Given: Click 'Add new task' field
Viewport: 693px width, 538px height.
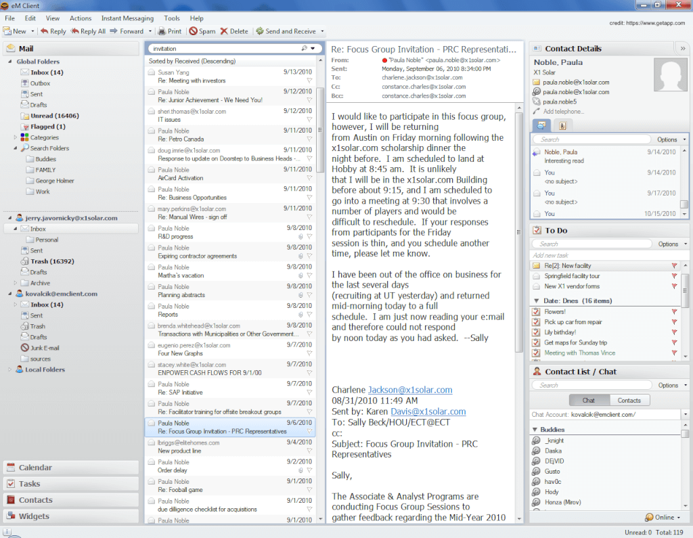Looking at the screenshot, I should 606,255.
